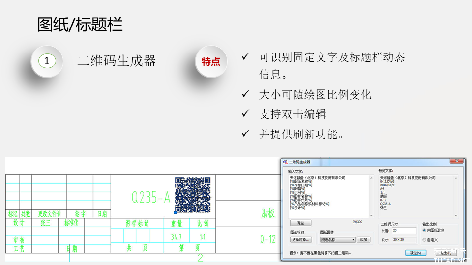
Task: Click the up arrow of 预览文字 scrollbar
Action: (456, 178)
